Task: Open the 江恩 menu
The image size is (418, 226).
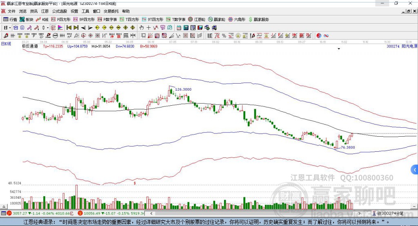Action: pos(45,11)
